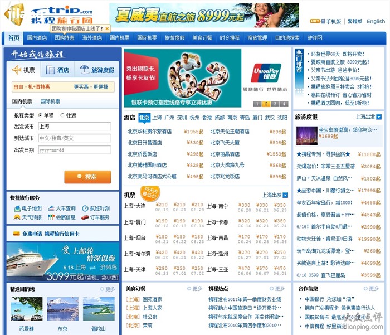Expand the 上海出发 dropdown in 旅游度假
The image size is (390, 335).
coord(379,117)
